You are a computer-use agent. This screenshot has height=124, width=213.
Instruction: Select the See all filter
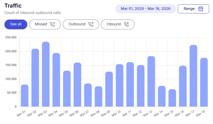coord(16,24)
